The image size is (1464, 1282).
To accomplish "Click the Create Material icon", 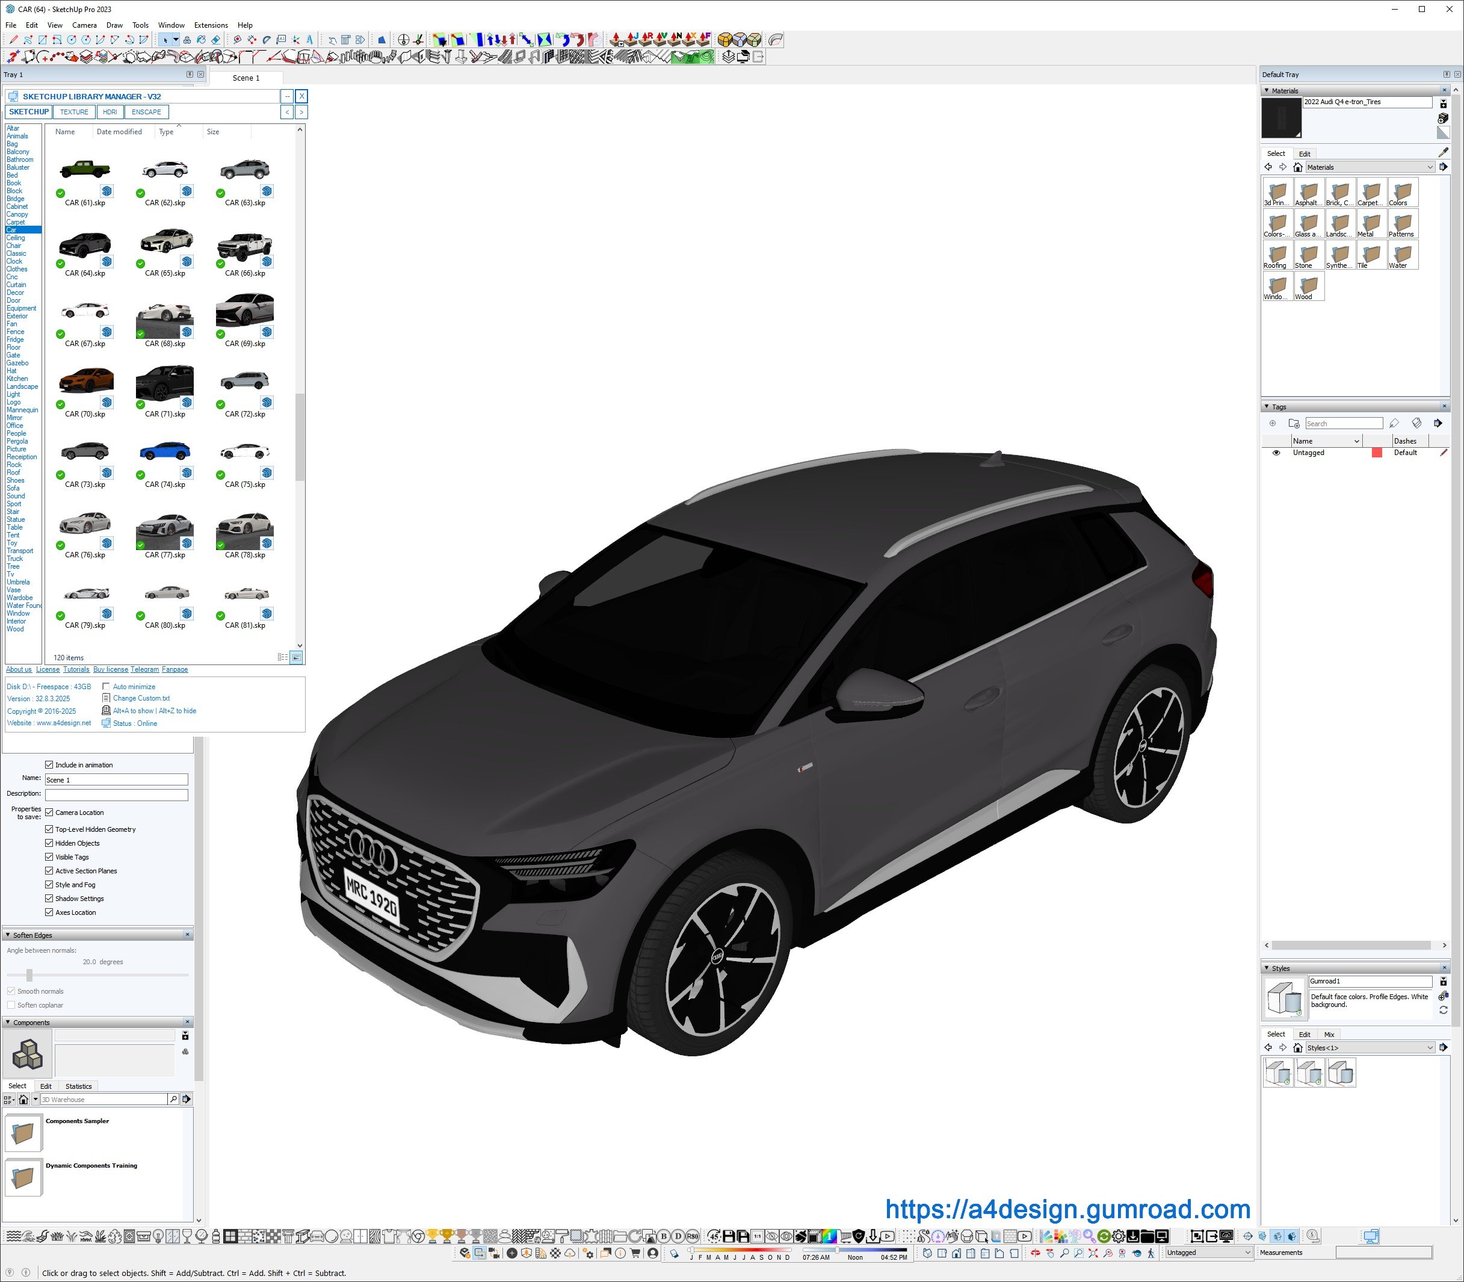I will [x=1442, y=118].
